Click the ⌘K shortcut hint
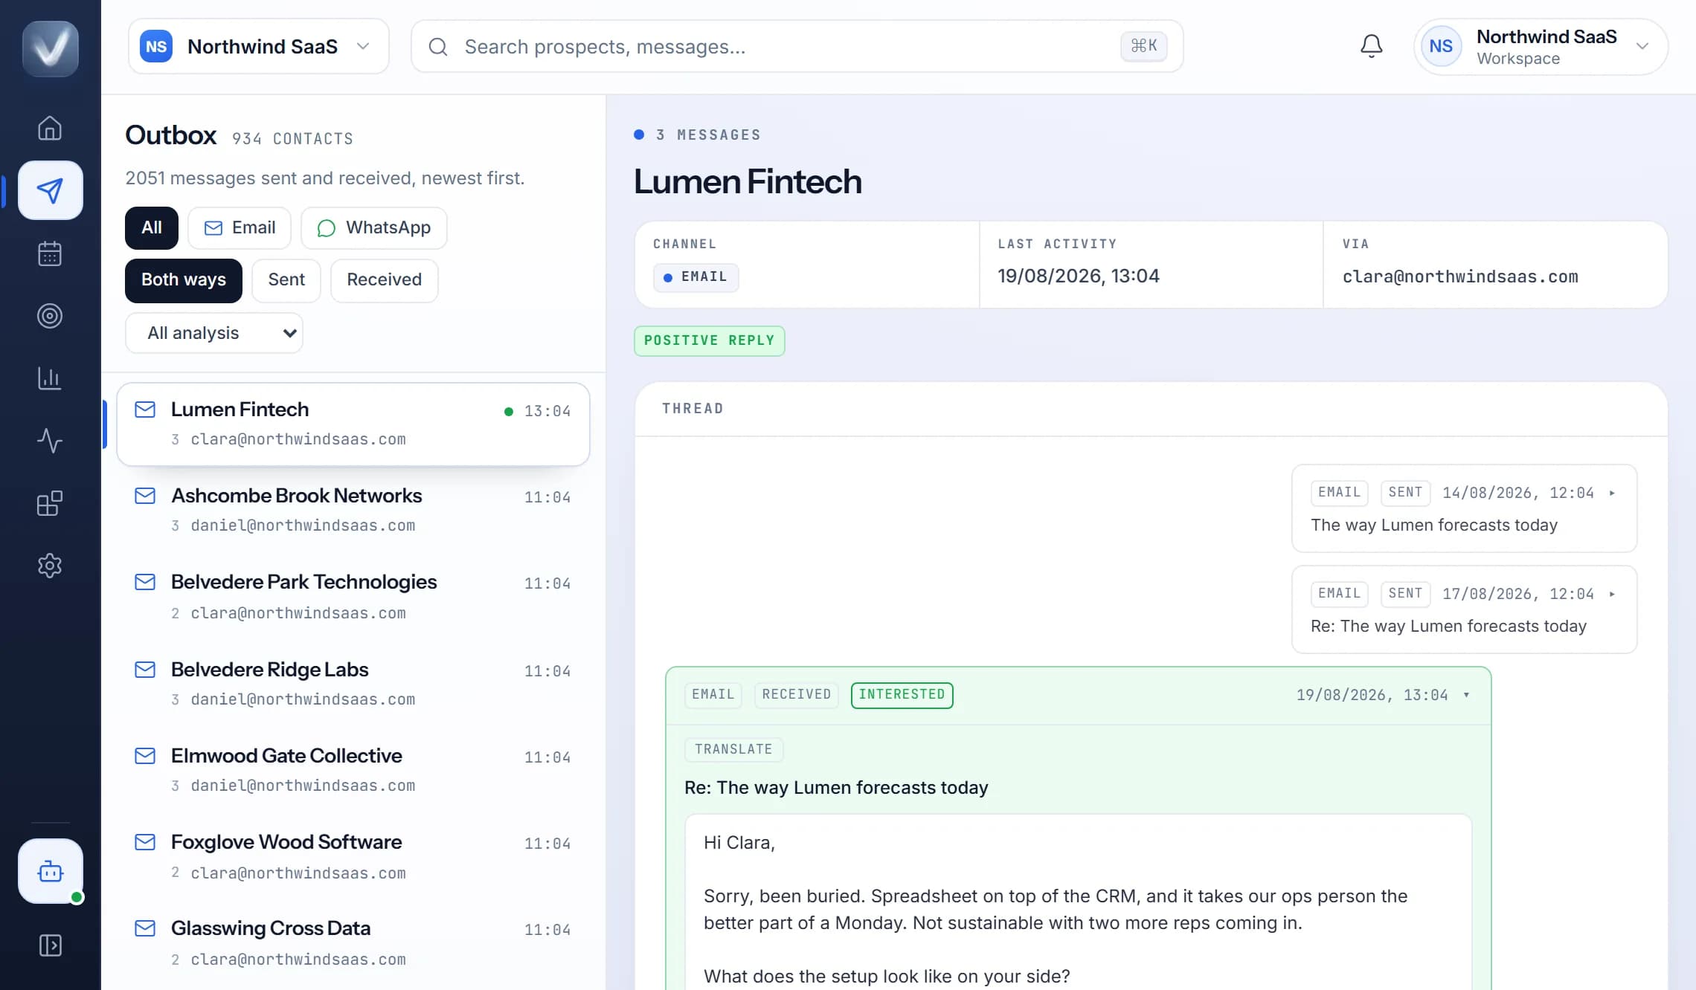The image size is (1696, 990). pyautogui.click(x=1143, y=46)
